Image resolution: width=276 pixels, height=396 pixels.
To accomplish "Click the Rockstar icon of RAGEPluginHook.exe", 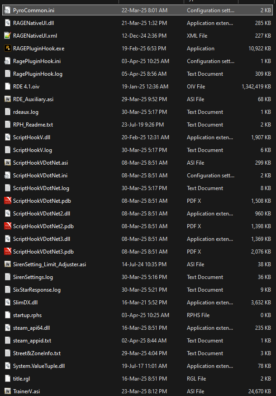I will (8, 48).
